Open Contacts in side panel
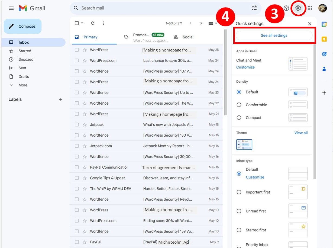This screenshot has width=333, height=248. click(324, 69)
